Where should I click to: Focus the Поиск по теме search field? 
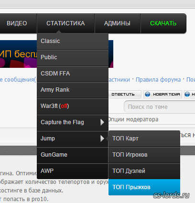coord(160,107)
